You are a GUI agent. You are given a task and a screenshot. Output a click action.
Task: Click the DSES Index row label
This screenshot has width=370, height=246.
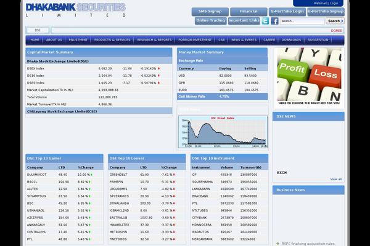click(x=36, y=83)
